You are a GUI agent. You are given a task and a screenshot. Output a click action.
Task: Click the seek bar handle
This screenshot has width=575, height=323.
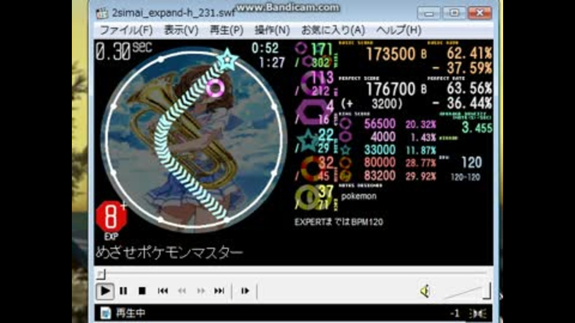(101, 273)
